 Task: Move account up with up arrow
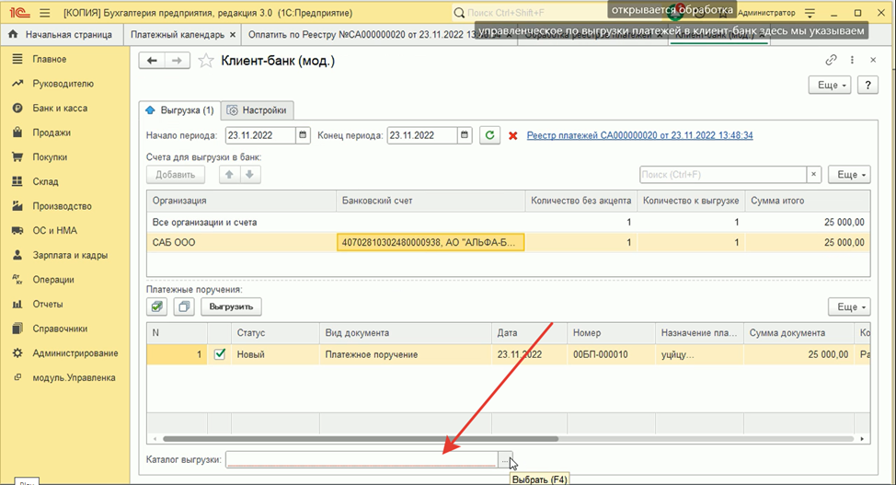(229, 175)
